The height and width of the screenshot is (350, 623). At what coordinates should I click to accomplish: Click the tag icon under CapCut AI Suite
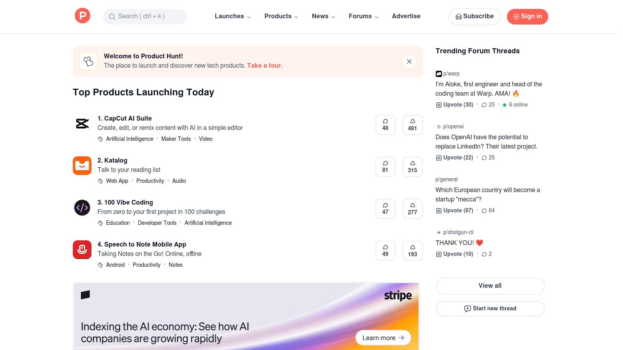[100, 139]
